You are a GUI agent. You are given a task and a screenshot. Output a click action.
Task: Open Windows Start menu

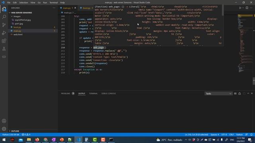coord(4,140)
